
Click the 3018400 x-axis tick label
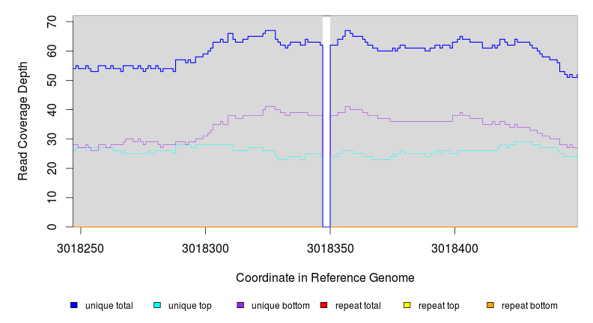(x=454, y=246)
